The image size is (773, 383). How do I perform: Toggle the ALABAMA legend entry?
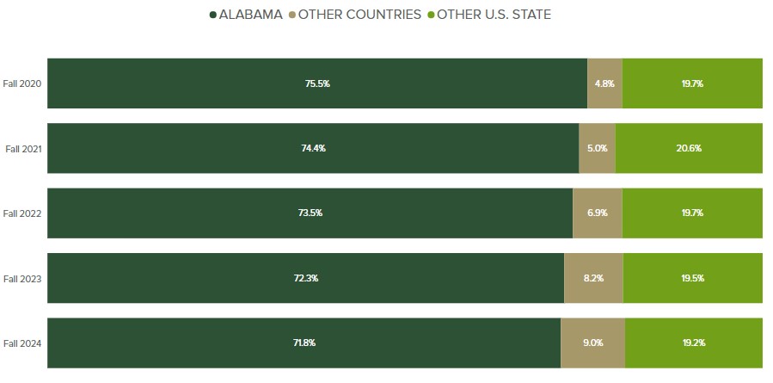(251, 15)
